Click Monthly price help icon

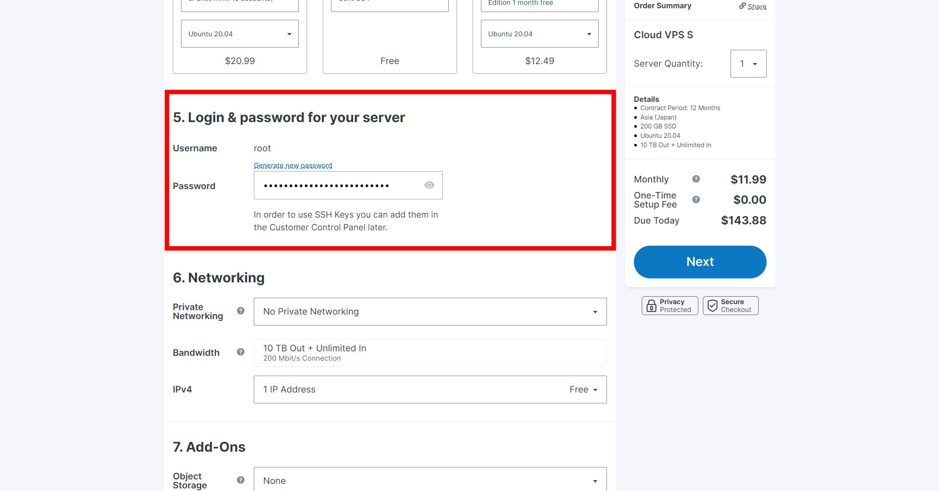696,179
